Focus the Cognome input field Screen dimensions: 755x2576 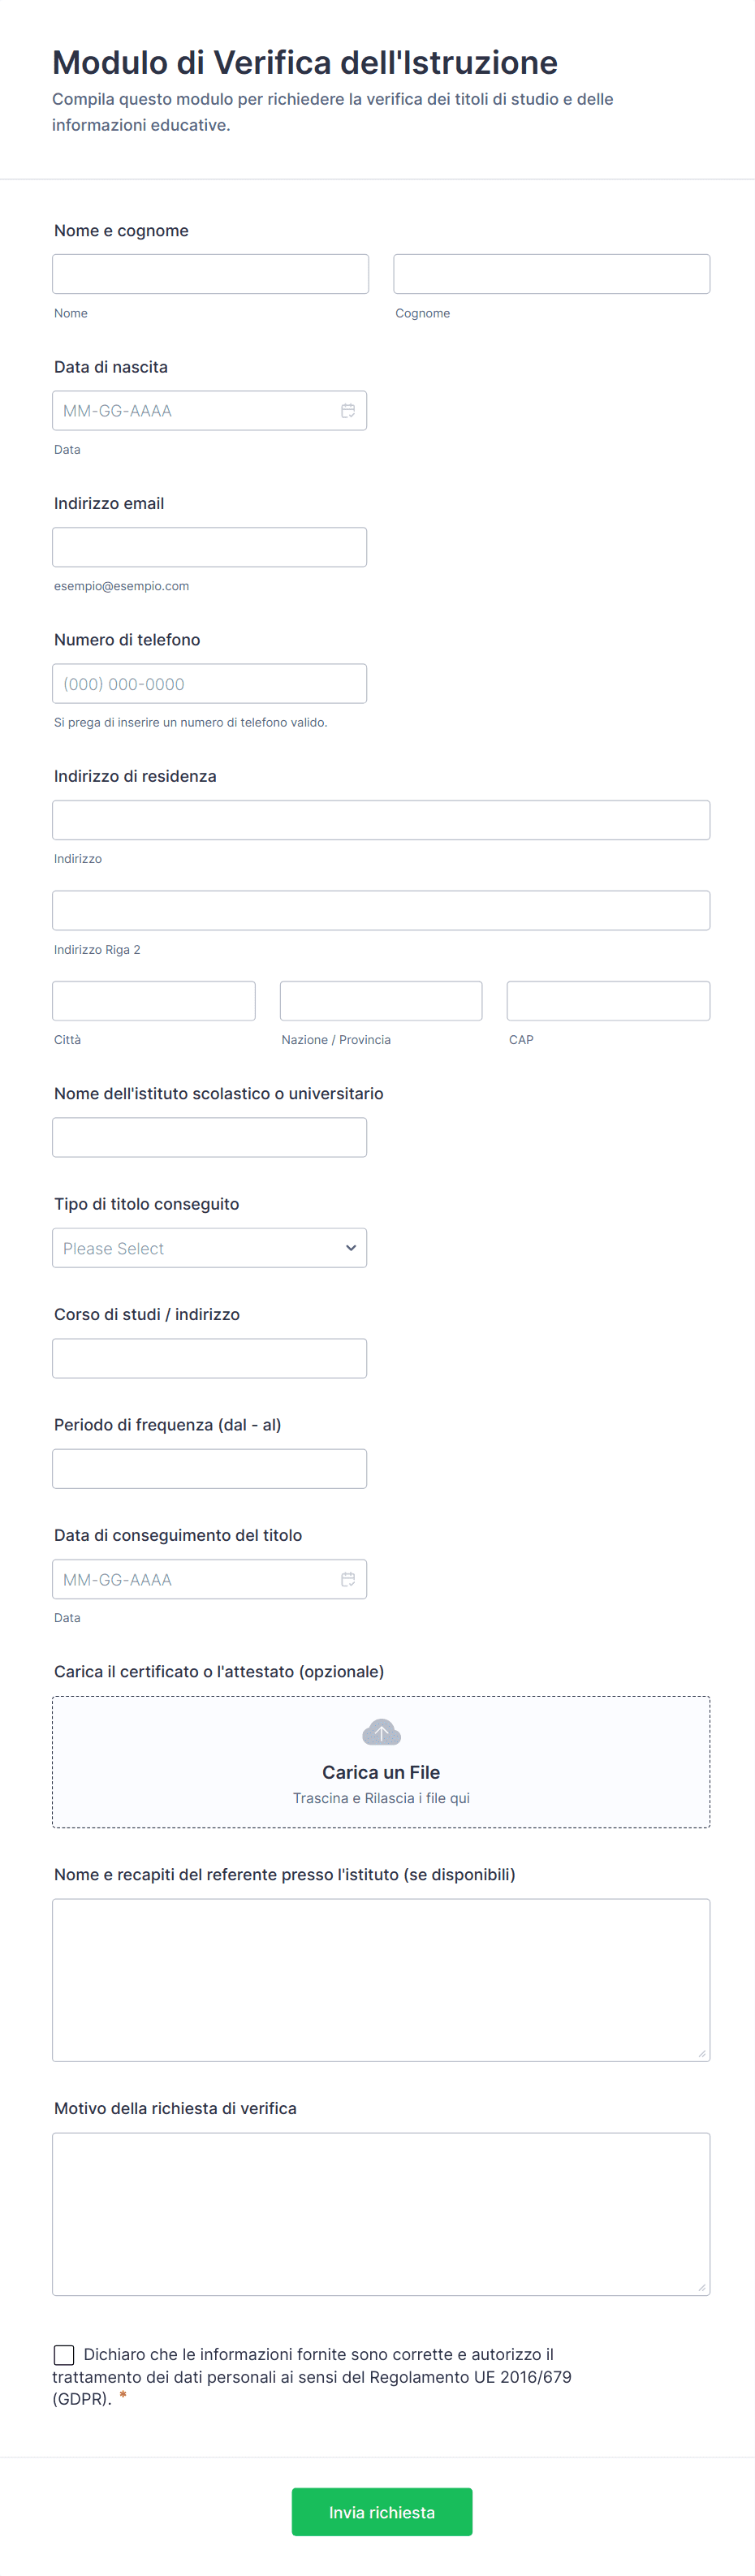pyautogui.click(x=551, y=274)
